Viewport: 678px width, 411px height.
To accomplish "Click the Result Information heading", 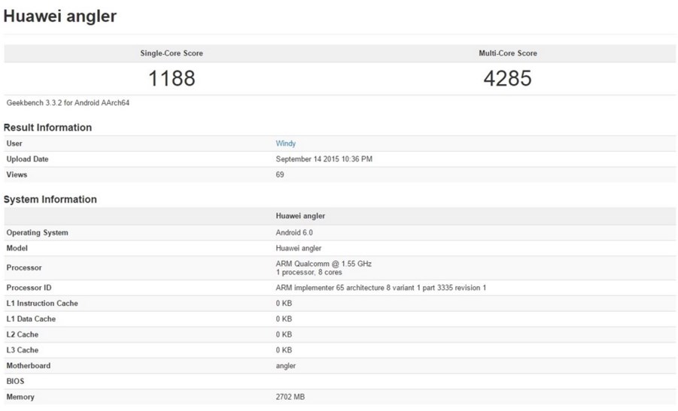I will 47,128.
